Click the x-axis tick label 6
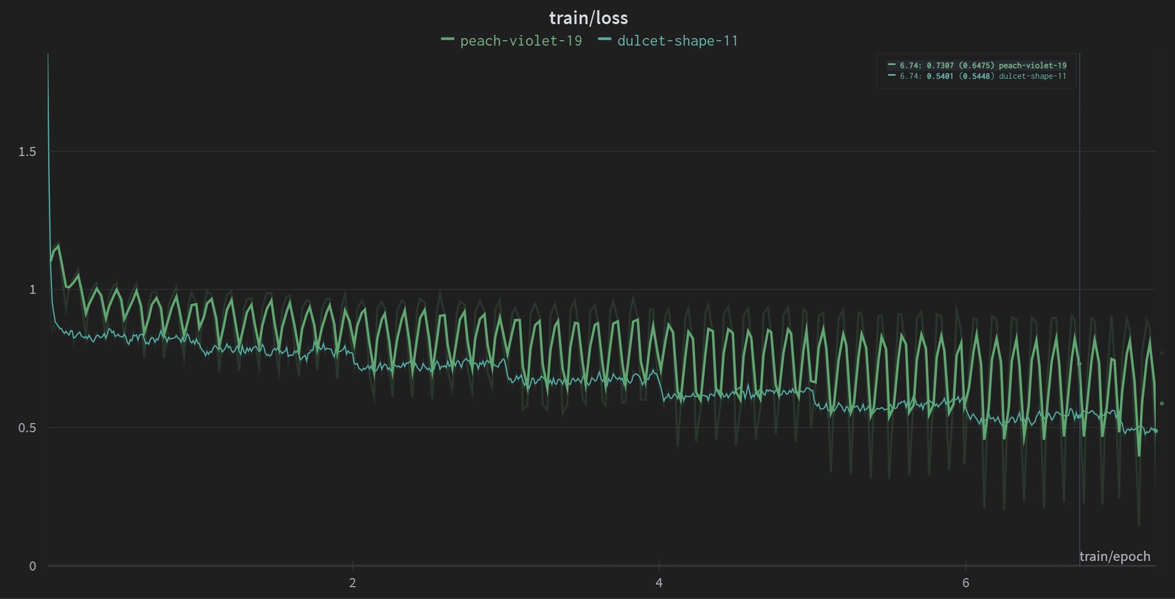Image resolution: width=1175 pixels, height=599 pixels. tap(966, 583)
